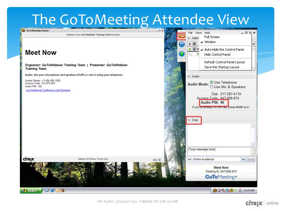Click the chat log scroll-up arrow
This screenshot has height=211, width=281.
coord(253,126)
